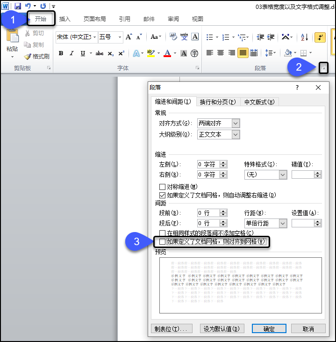Switch to the 页面布局 Page Layout tab

(x=95, y=19)
